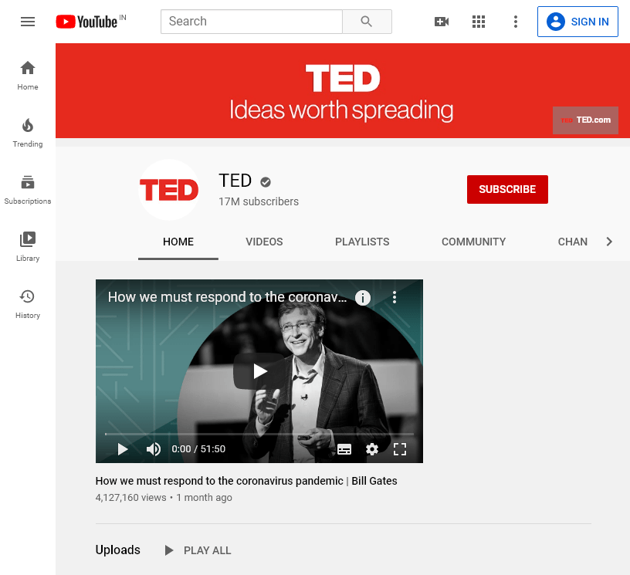Go to Home in the sidebar
The width and height of the screenshot is (630, 575).
click(x=28, y=76)
